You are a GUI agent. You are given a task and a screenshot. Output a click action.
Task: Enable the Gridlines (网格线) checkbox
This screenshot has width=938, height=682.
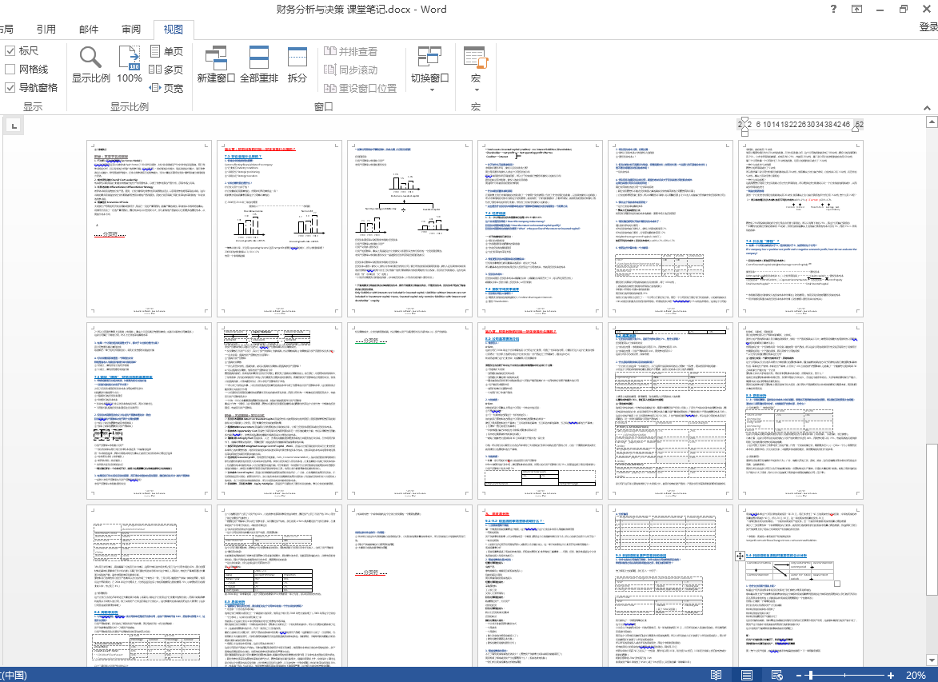tap(10, 70)
